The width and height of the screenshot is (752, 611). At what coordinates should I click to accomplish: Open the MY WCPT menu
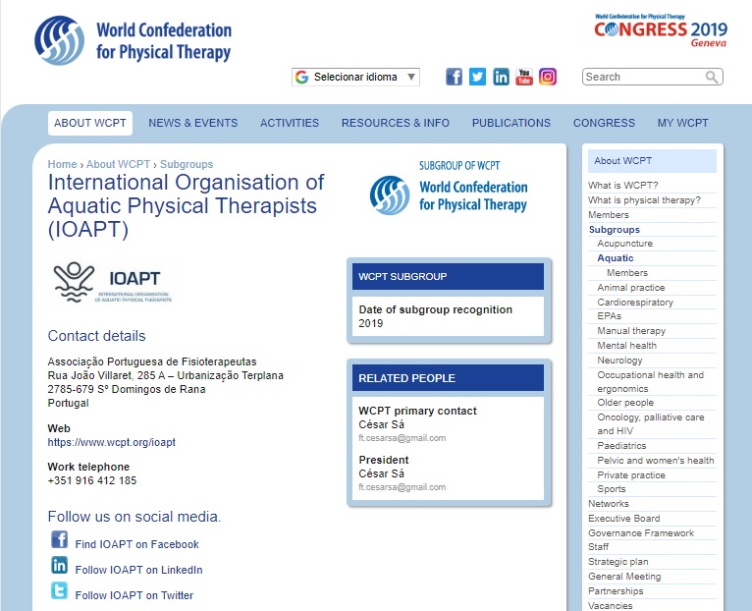(x=683, y=123)
